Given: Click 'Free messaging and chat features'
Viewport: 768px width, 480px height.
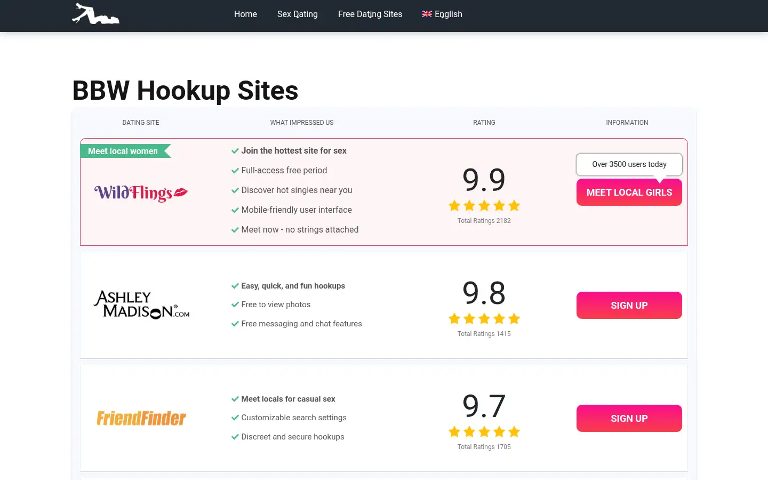Looking at the screenshot, I should [301, 324].
